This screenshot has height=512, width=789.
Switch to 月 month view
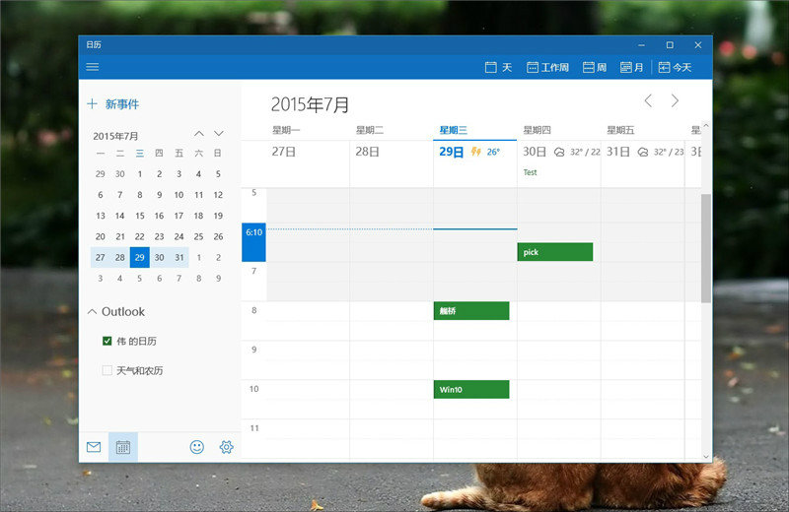(631, 67)
